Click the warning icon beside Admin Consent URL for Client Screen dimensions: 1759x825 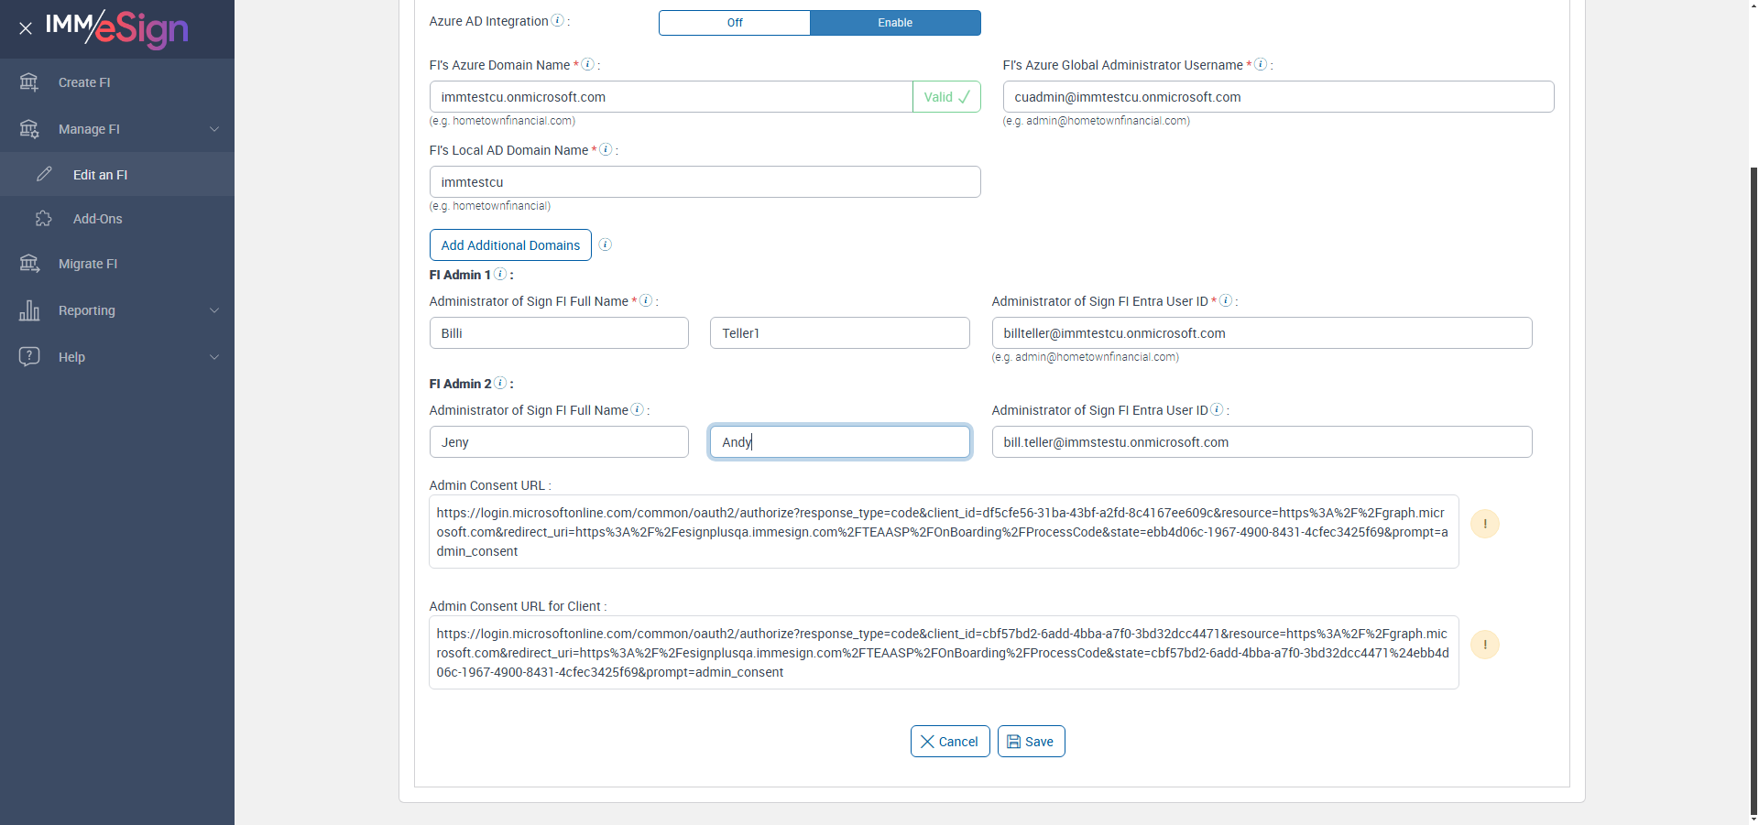coord(1484,645)
